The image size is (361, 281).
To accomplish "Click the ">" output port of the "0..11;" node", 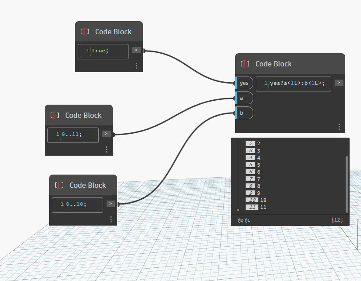I will tap(106, 134).
